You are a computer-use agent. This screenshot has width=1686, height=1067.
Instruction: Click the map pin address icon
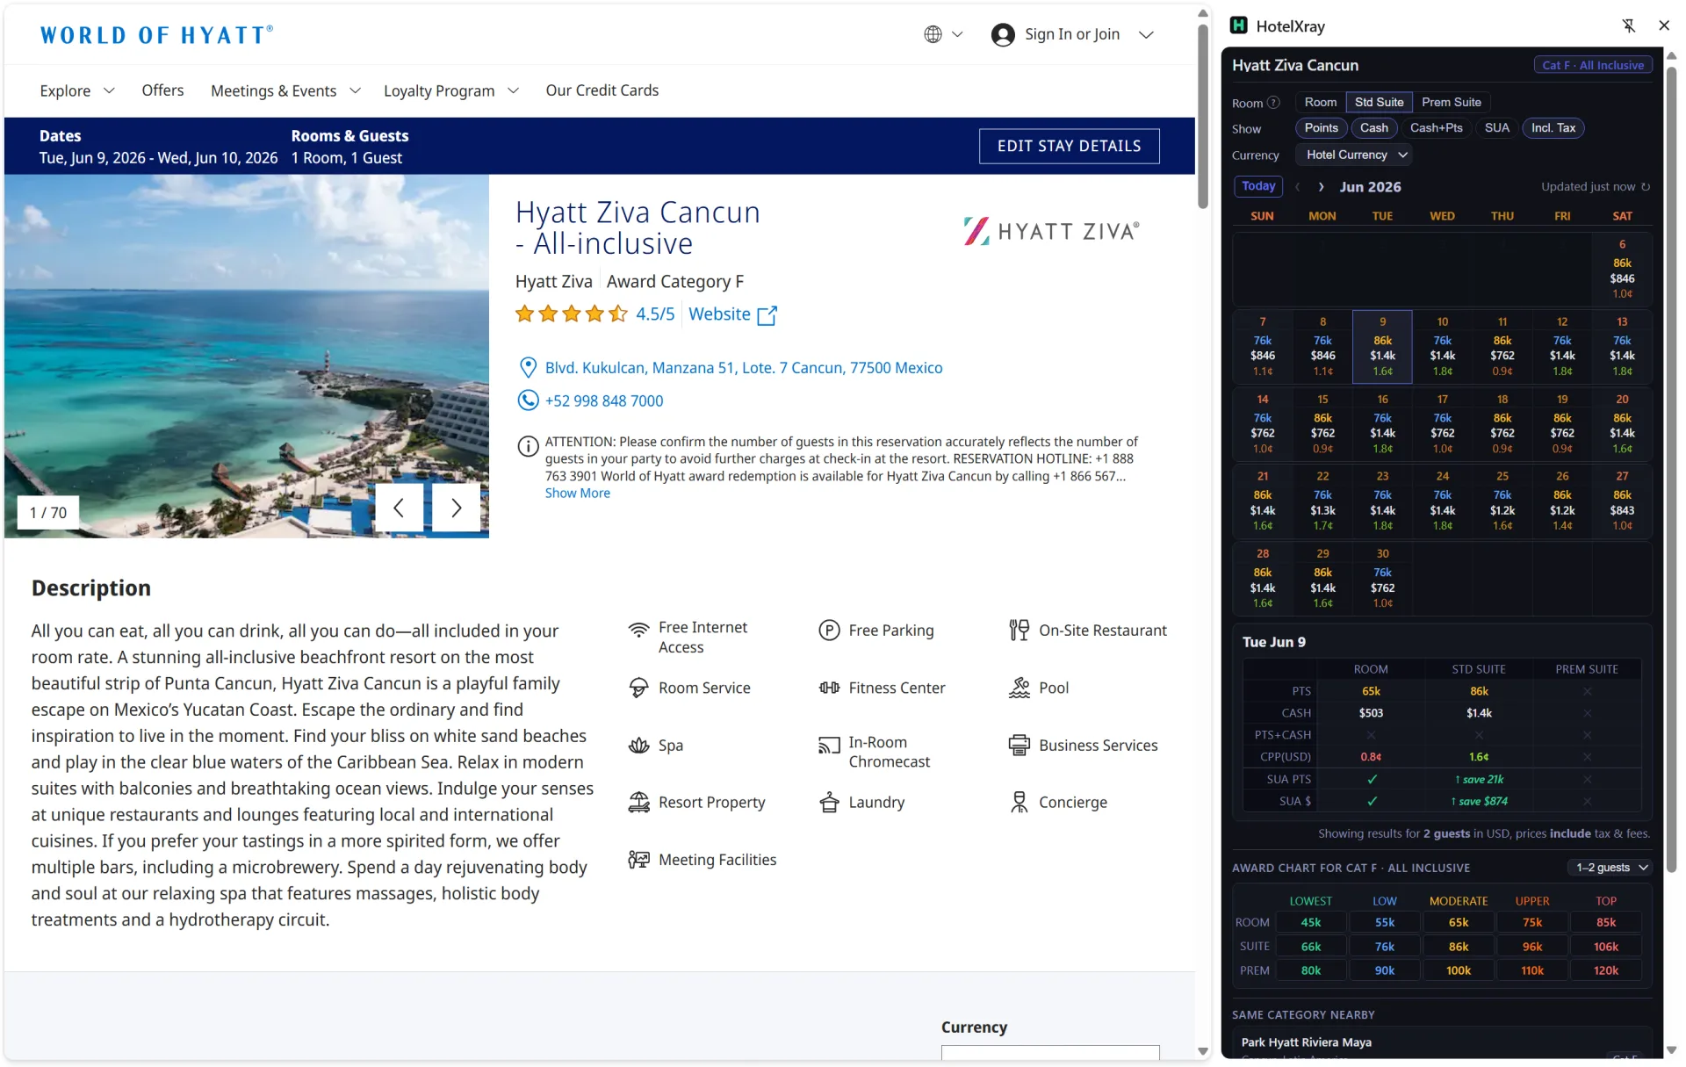528,367
